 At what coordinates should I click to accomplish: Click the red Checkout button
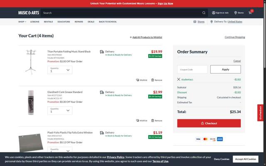pyautogui.click(x=209, y=123)
